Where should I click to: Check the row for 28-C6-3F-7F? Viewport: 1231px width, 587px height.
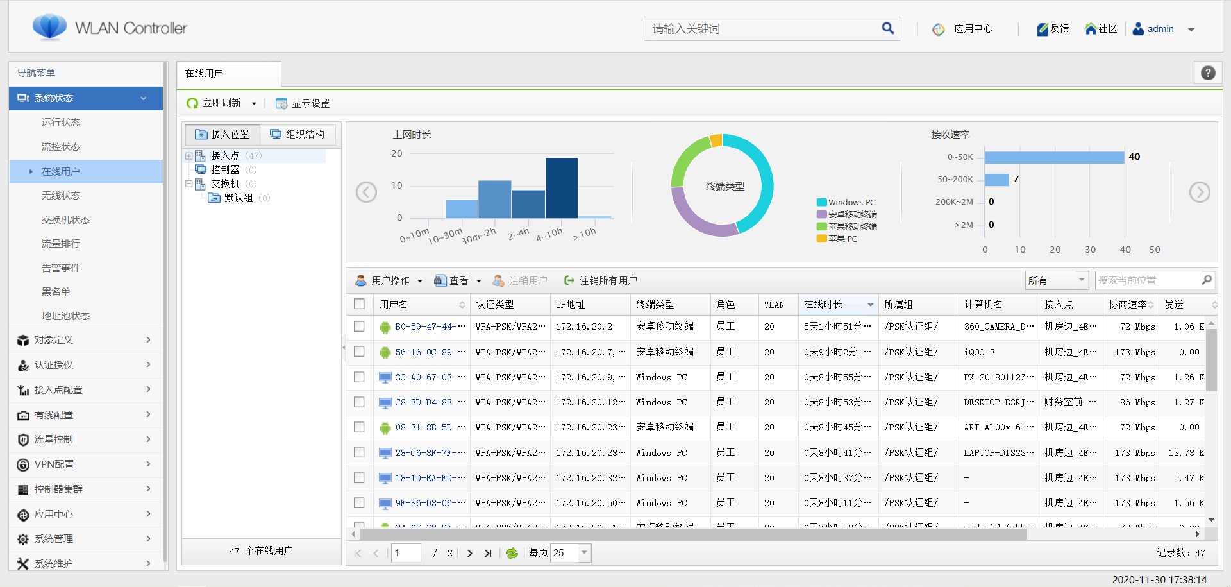point(359,452)
